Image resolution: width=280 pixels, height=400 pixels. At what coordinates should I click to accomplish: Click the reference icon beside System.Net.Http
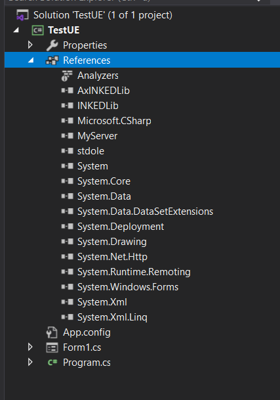(x=68, y=257)
